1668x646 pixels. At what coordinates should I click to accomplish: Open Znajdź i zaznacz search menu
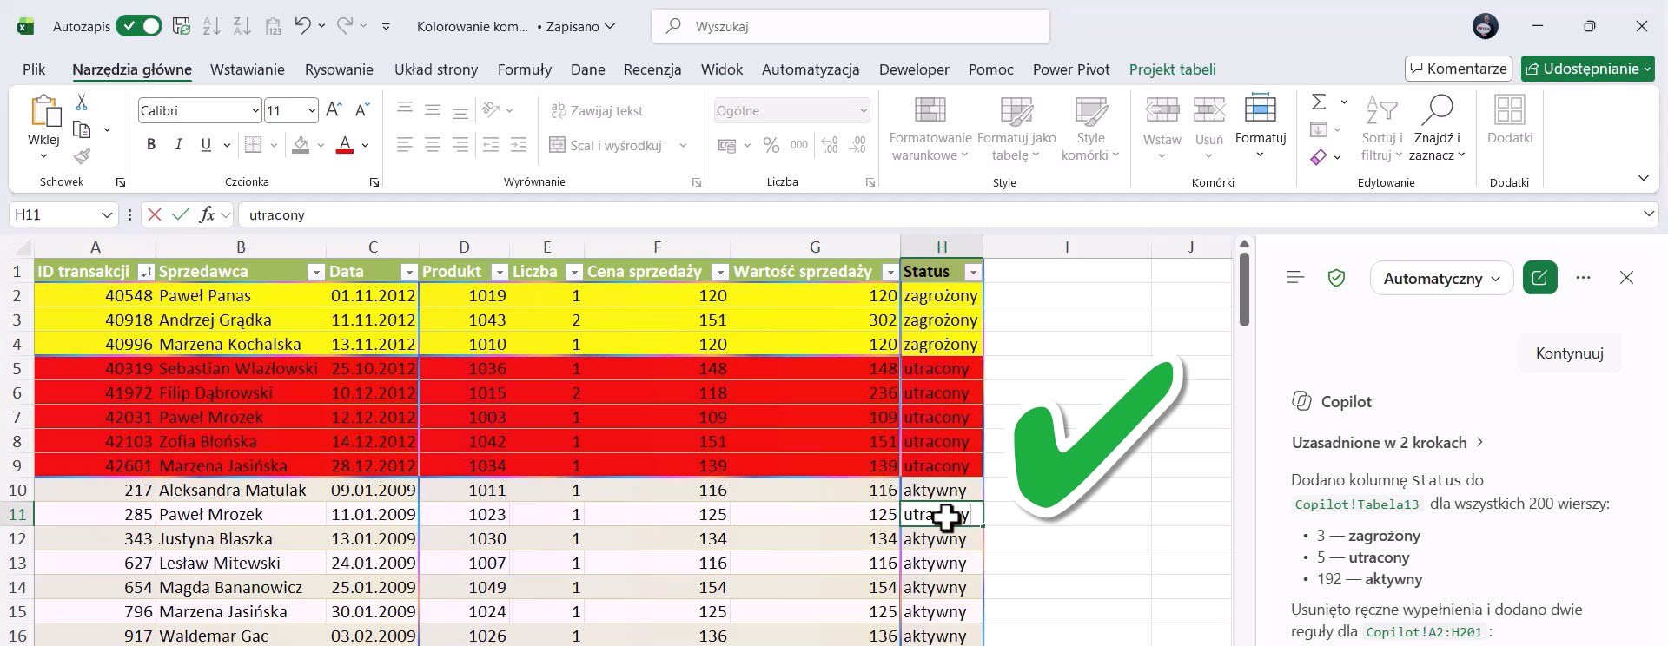click(1437, 129)
